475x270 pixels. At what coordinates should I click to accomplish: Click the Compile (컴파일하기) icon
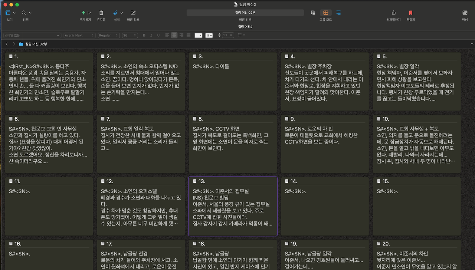(x=394, y=13)
